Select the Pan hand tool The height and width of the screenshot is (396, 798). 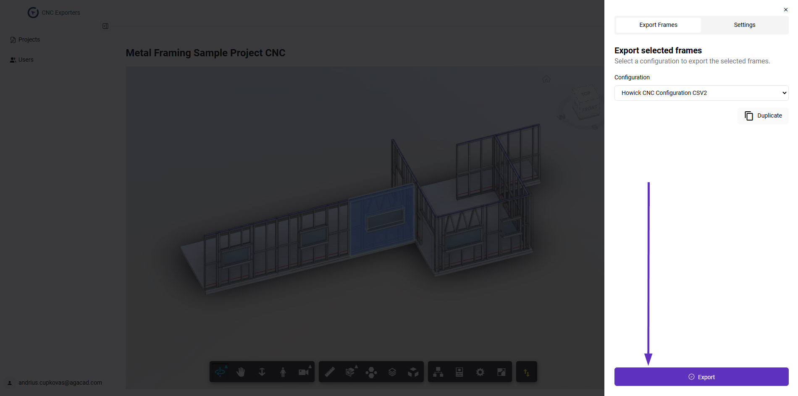(x=241, y=372)
